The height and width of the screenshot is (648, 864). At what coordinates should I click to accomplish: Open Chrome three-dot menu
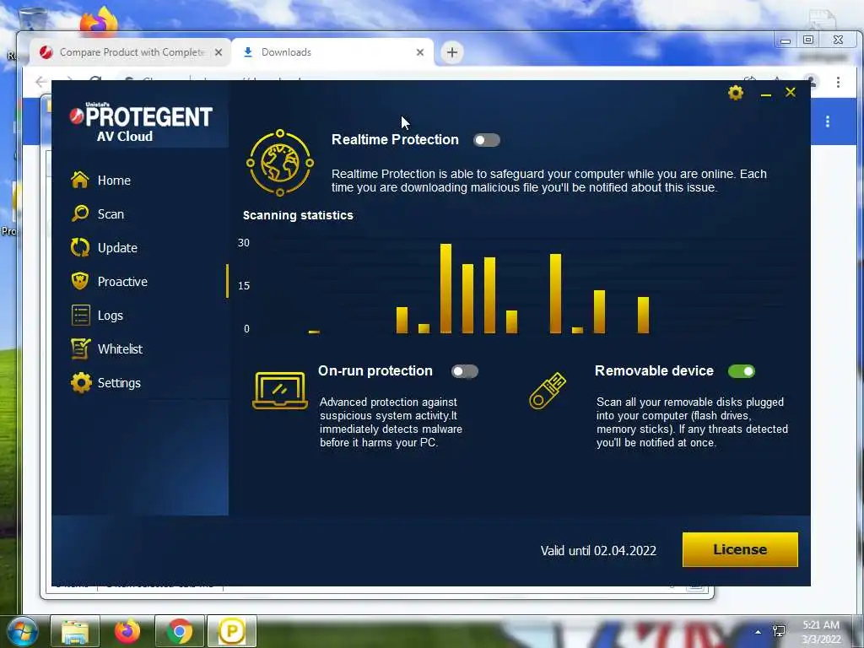[838, 82]
